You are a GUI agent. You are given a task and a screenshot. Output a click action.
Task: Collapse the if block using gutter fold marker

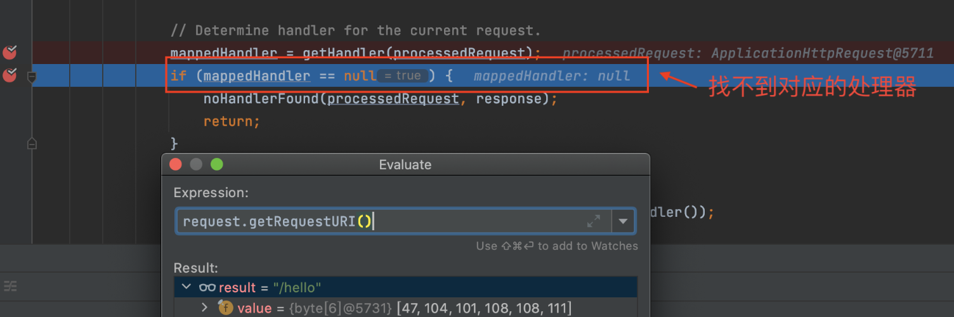pos(32,77)
